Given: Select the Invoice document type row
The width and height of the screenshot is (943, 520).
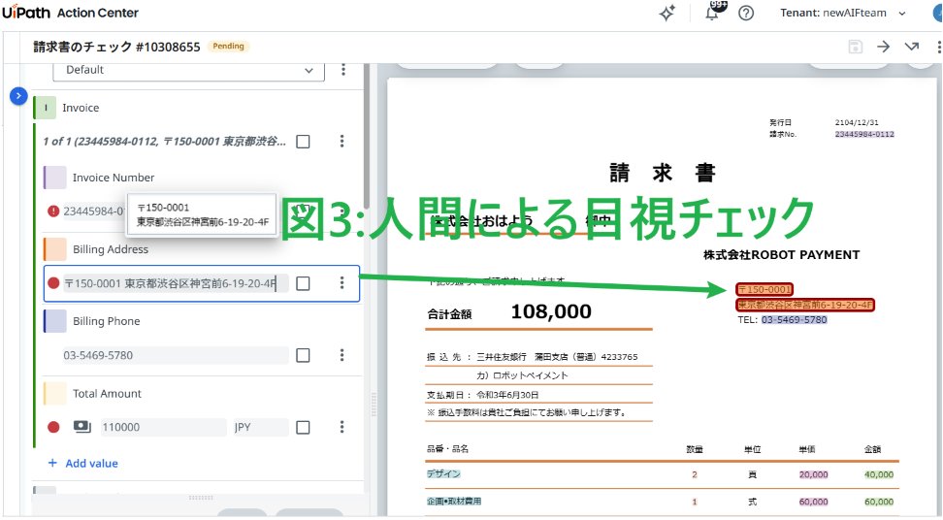Looking at the screenshot, I should [197, 108].
